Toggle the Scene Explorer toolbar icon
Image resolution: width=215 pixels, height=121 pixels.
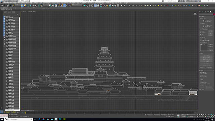(x=90, y=6)
